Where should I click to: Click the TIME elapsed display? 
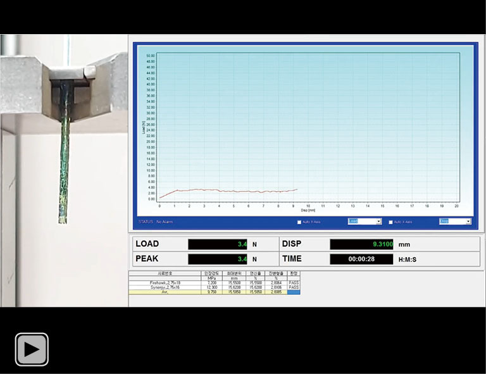361,259
